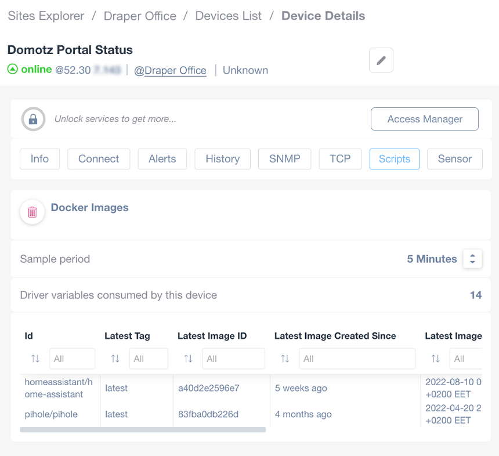Sort the Latest Image Created Since column
Viewport: 499px width, 456px height.
[285, 359]
